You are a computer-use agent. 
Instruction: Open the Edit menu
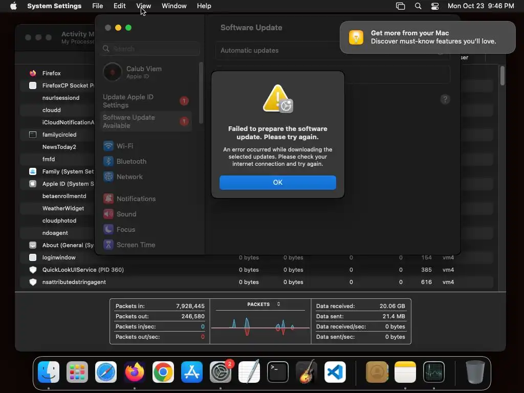point(119,6)
